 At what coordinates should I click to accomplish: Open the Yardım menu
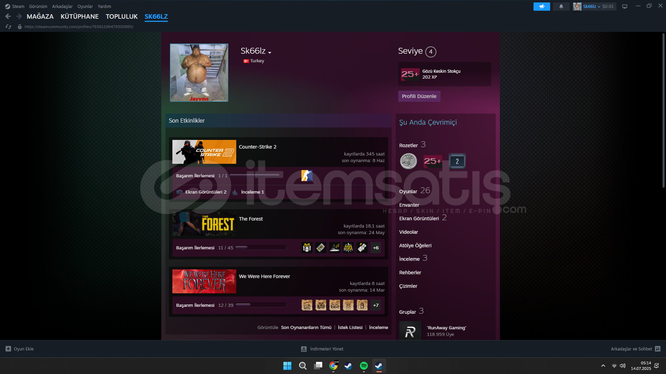pyautogui.click(x=104, y=6)
